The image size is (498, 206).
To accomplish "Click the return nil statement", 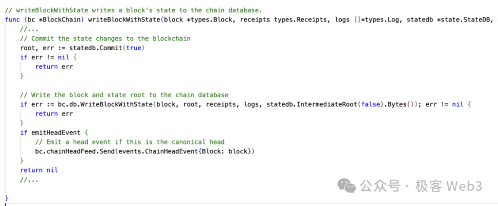I will 39,170.
